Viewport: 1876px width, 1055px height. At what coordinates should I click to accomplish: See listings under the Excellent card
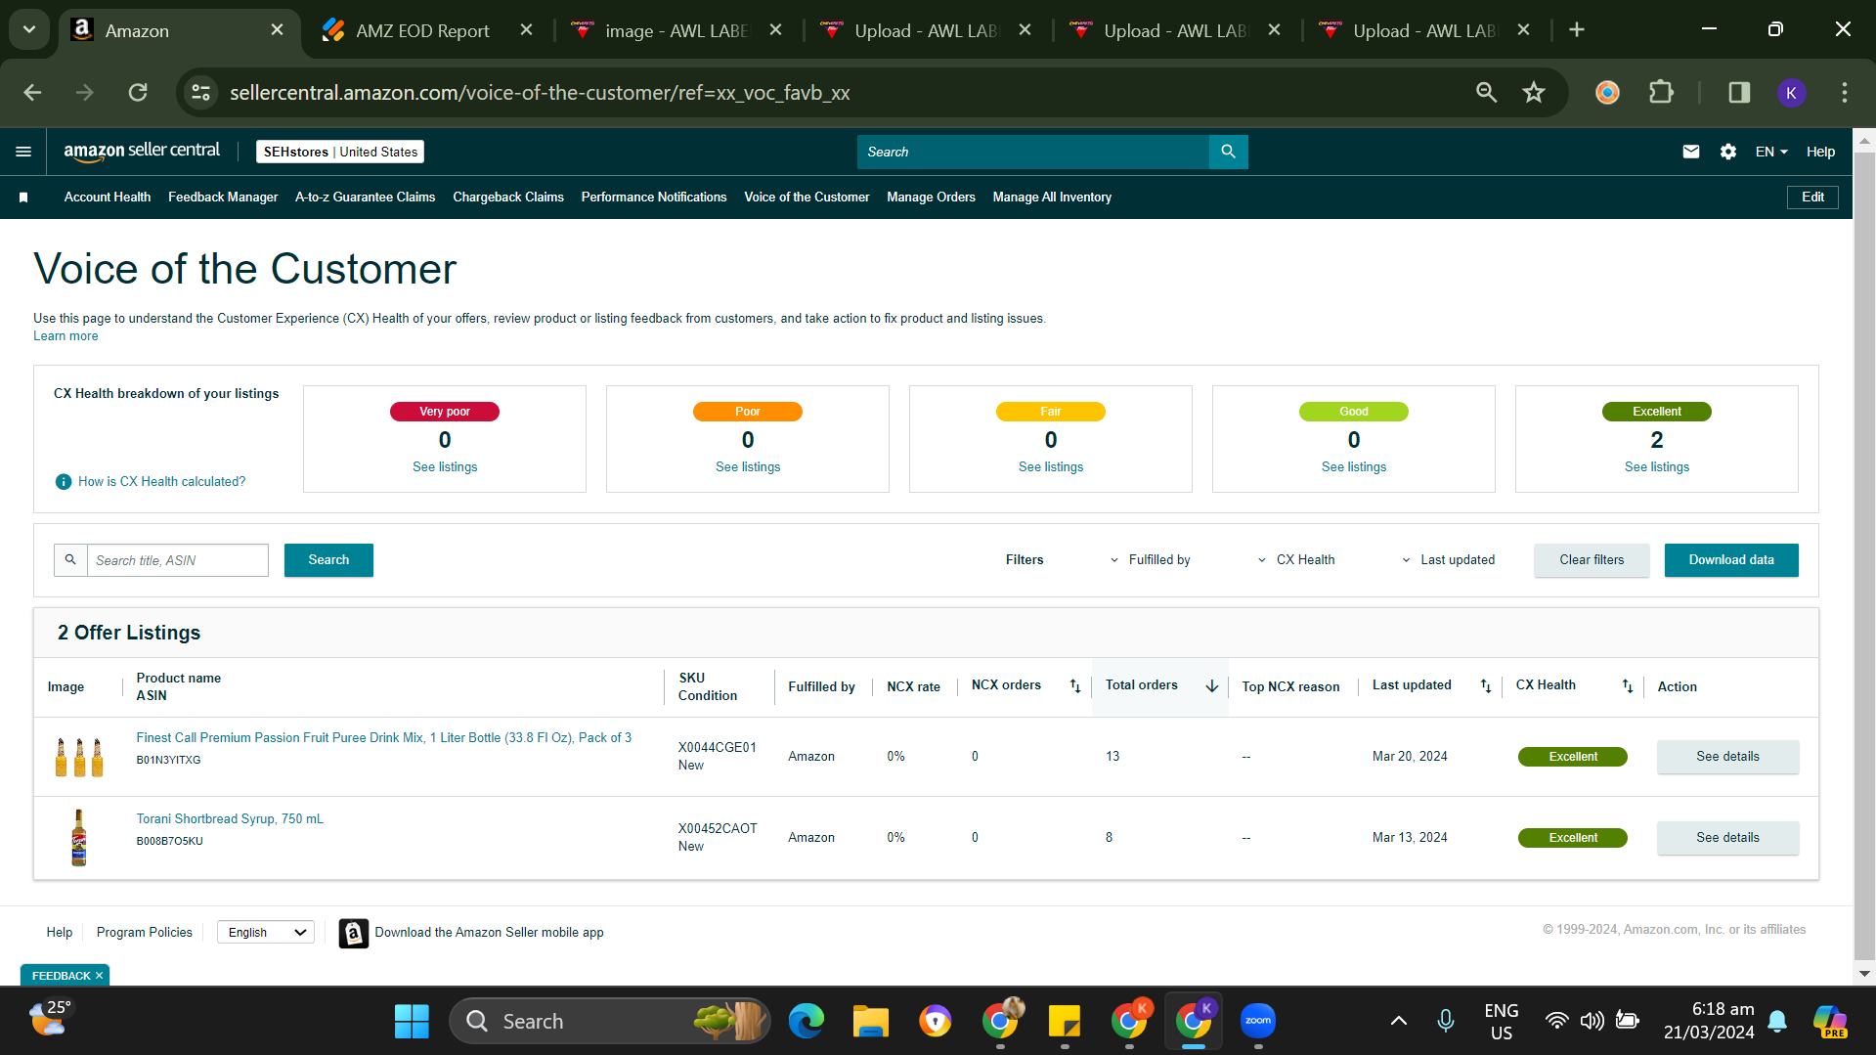(1657, 467)
